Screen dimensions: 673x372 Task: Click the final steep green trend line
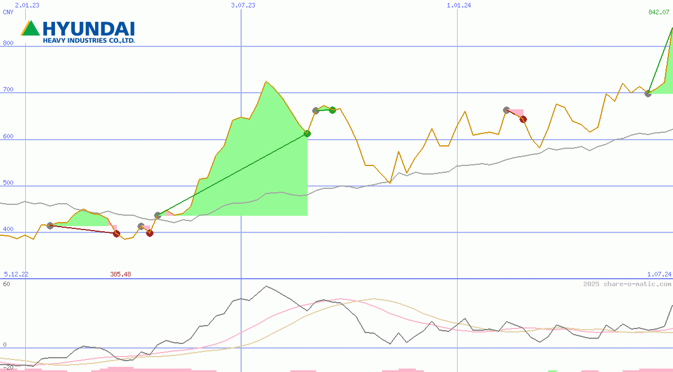tap(659, 63)
